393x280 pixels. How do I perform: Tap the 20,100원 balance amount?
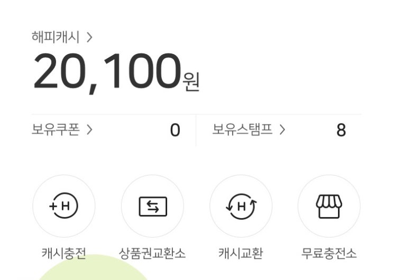[106, 73]
